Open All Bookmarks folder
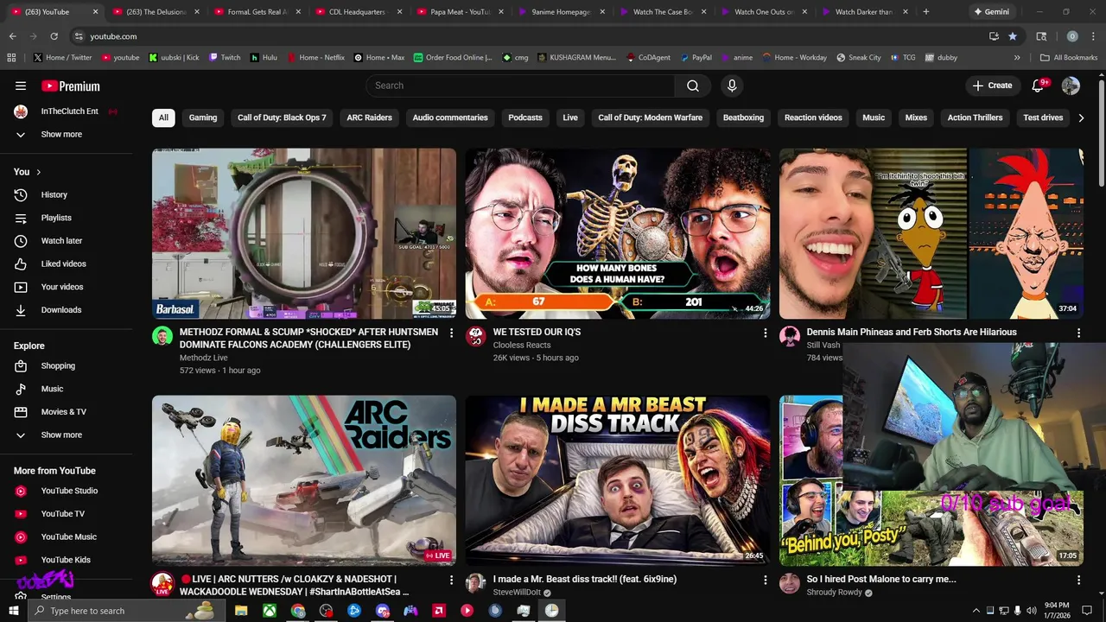The height and width of the screenshot is (622, 1106). pyautogui.click(x=1068, y=58)
